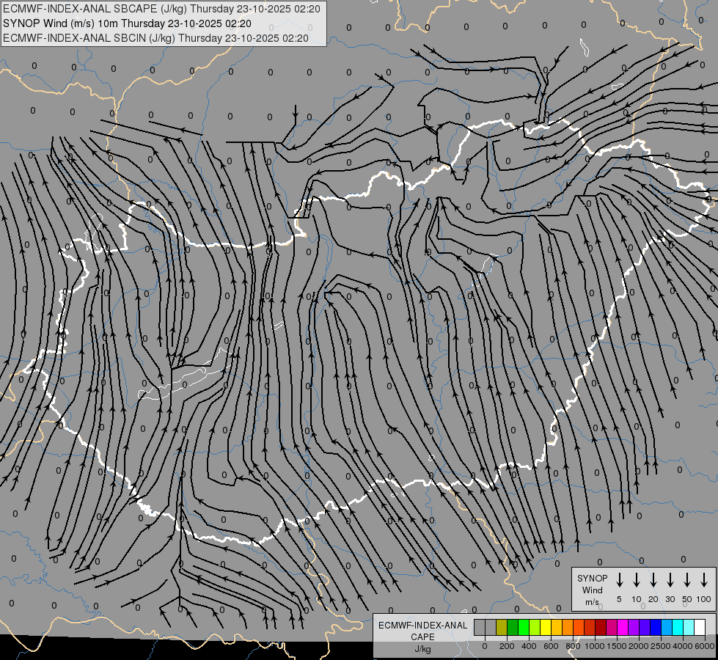Screen dimensions: 718x660
Task: Click the 'SYNOP' label in wind legend
Action: click(x=592, y=578)
